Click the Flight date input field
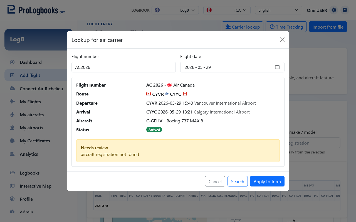The width and height of the screenshot is (356, 222). [x=232, y=67]
